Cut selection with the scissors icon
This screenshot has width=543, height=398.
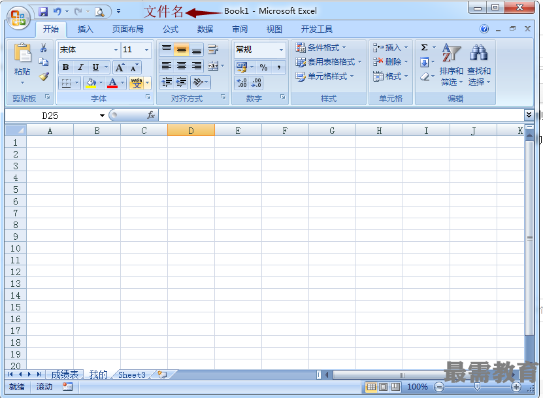43,48
